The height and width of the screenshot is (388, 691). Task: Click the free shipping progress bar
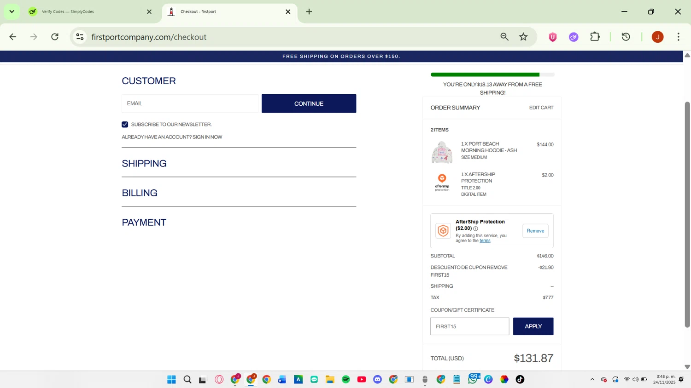pos(492,74)
